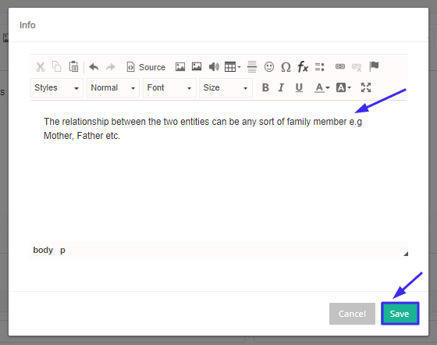The height and width of the screenshot is (345, 437).
Task: Insert a special character with Omega icon
Action: [x=286, y=67]
